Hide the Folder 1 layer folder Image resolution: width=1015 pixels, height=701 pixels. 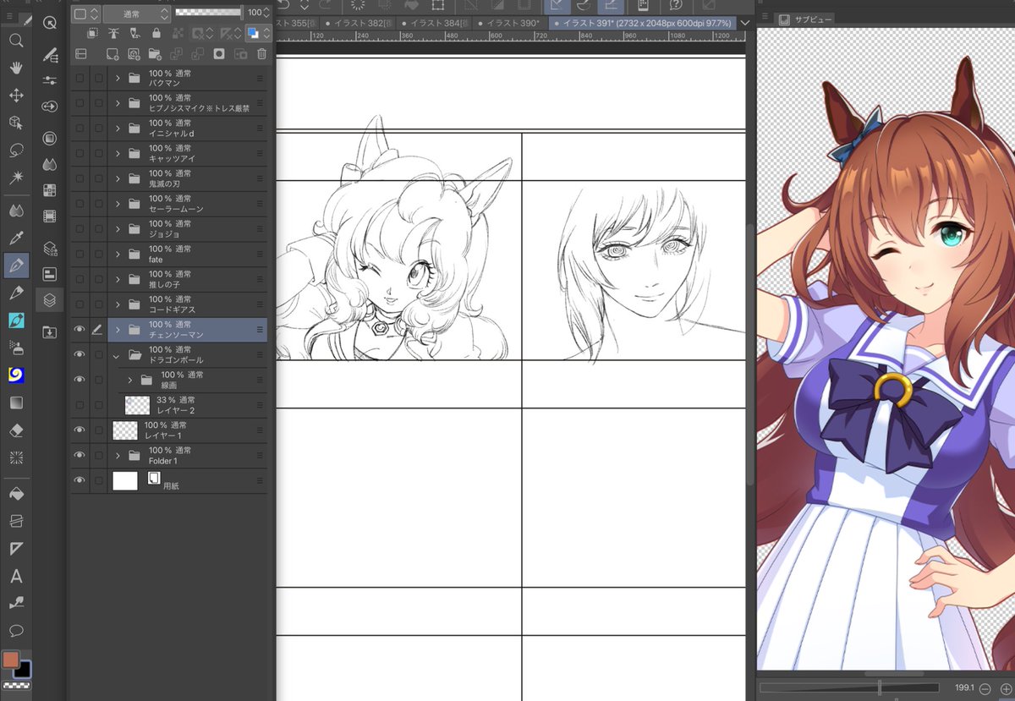[80, 456]
